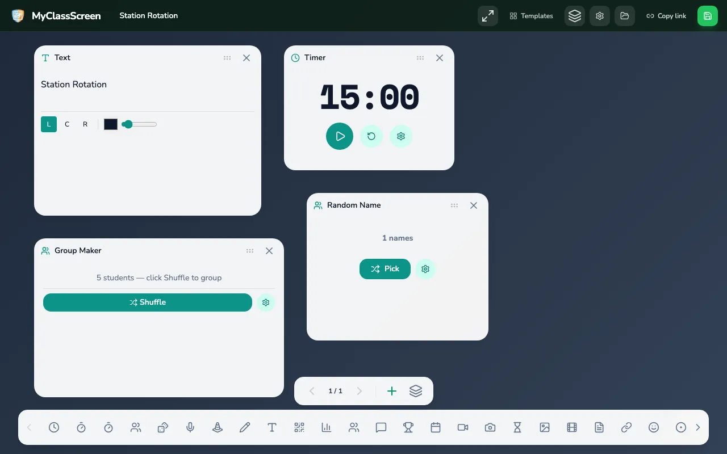The height and width of the screenshot is (454, 727).
Task: Open the layers panel from the top header
Action: tap(575, 16)
